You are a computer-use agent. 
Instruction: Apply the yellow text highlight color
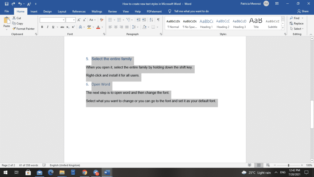89,27
